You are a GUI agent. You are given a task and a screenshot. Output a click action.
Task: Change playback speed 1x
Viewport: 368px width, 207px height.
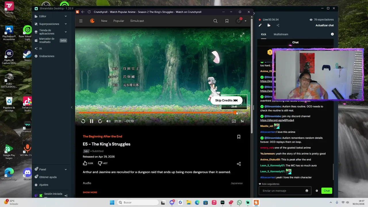point(242,121)
